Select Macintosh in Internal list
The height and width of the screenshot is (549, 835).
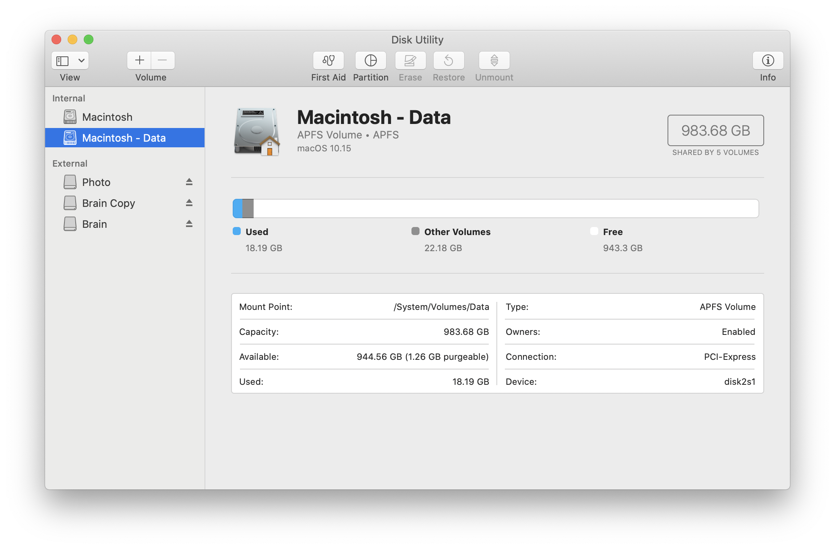point(107,117)
